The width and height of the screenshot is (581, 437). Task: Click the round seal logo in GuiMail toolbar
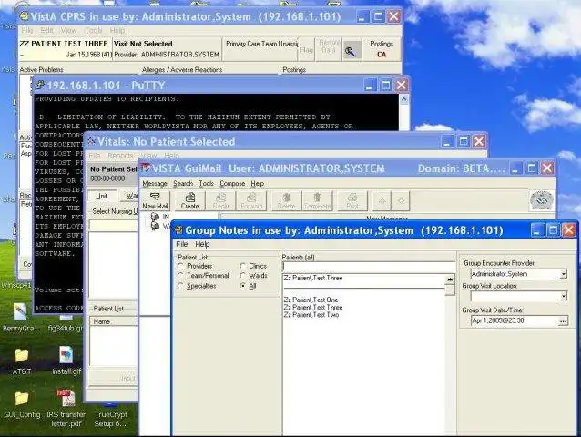[542, 200]
